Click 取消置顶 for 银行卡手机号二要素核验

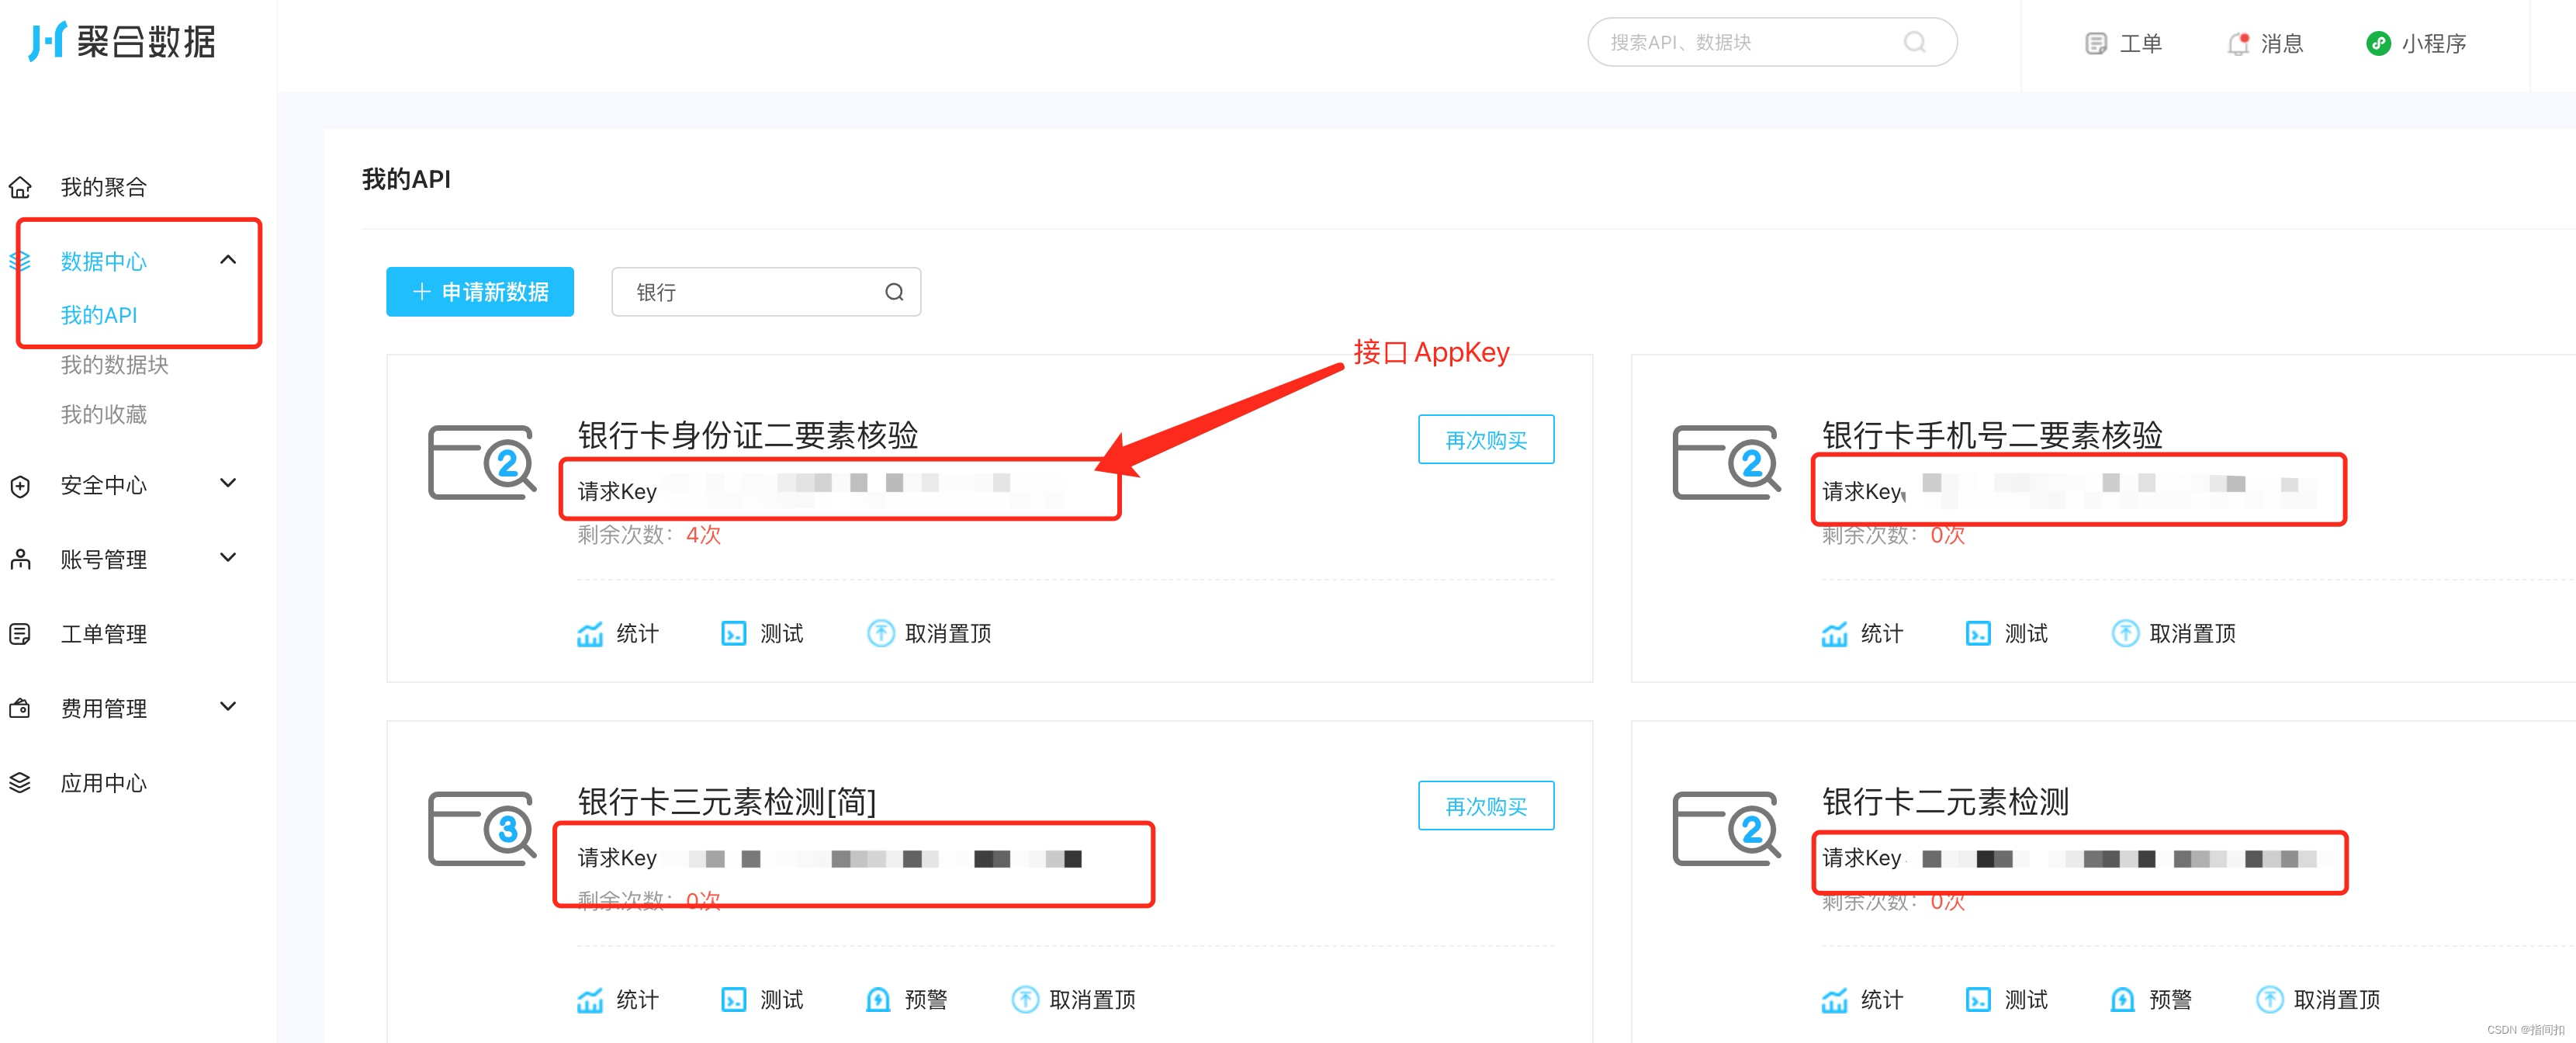click(x=2173, y=634)
